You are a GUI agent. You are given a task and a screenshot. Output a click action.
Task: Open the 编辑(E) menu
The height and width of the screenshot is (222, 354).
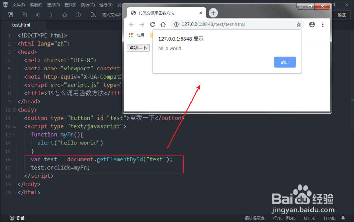[36, 5]
